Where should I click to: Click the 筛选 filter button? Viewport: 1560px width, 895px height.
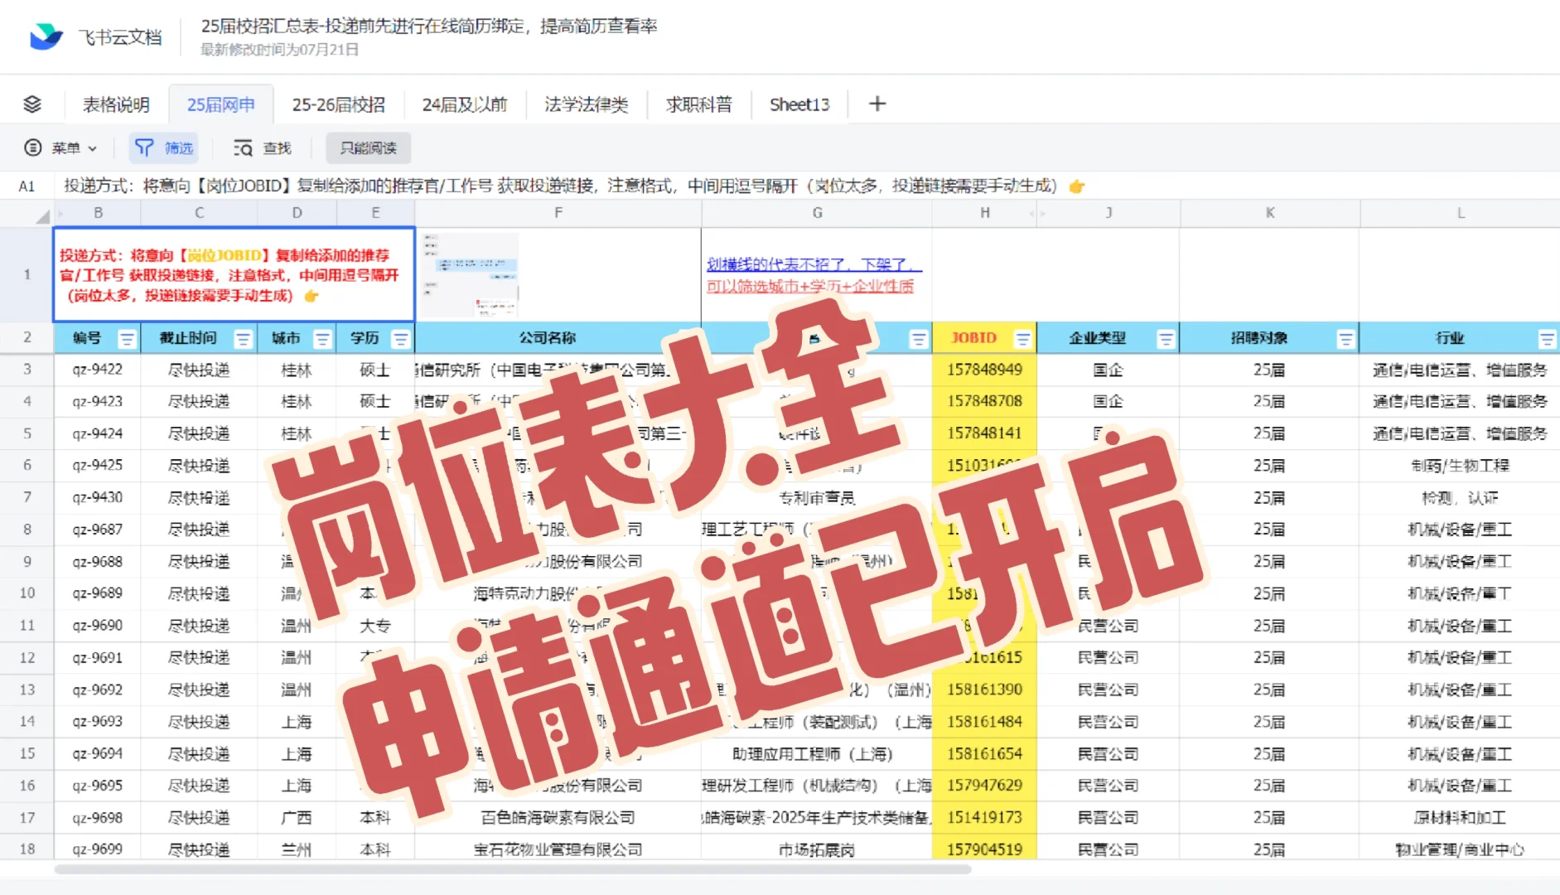[x=164, y=148]
